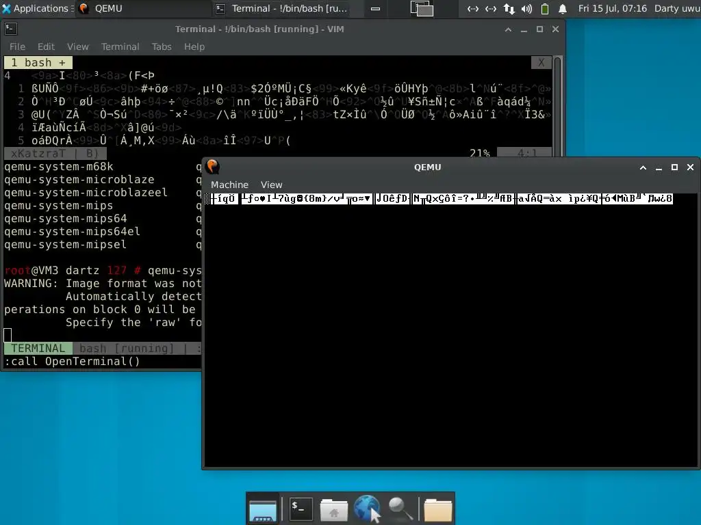Open the Edit menu in the Terminal
This screenshot has width=701, height=525.
click(x=46, y=46)
